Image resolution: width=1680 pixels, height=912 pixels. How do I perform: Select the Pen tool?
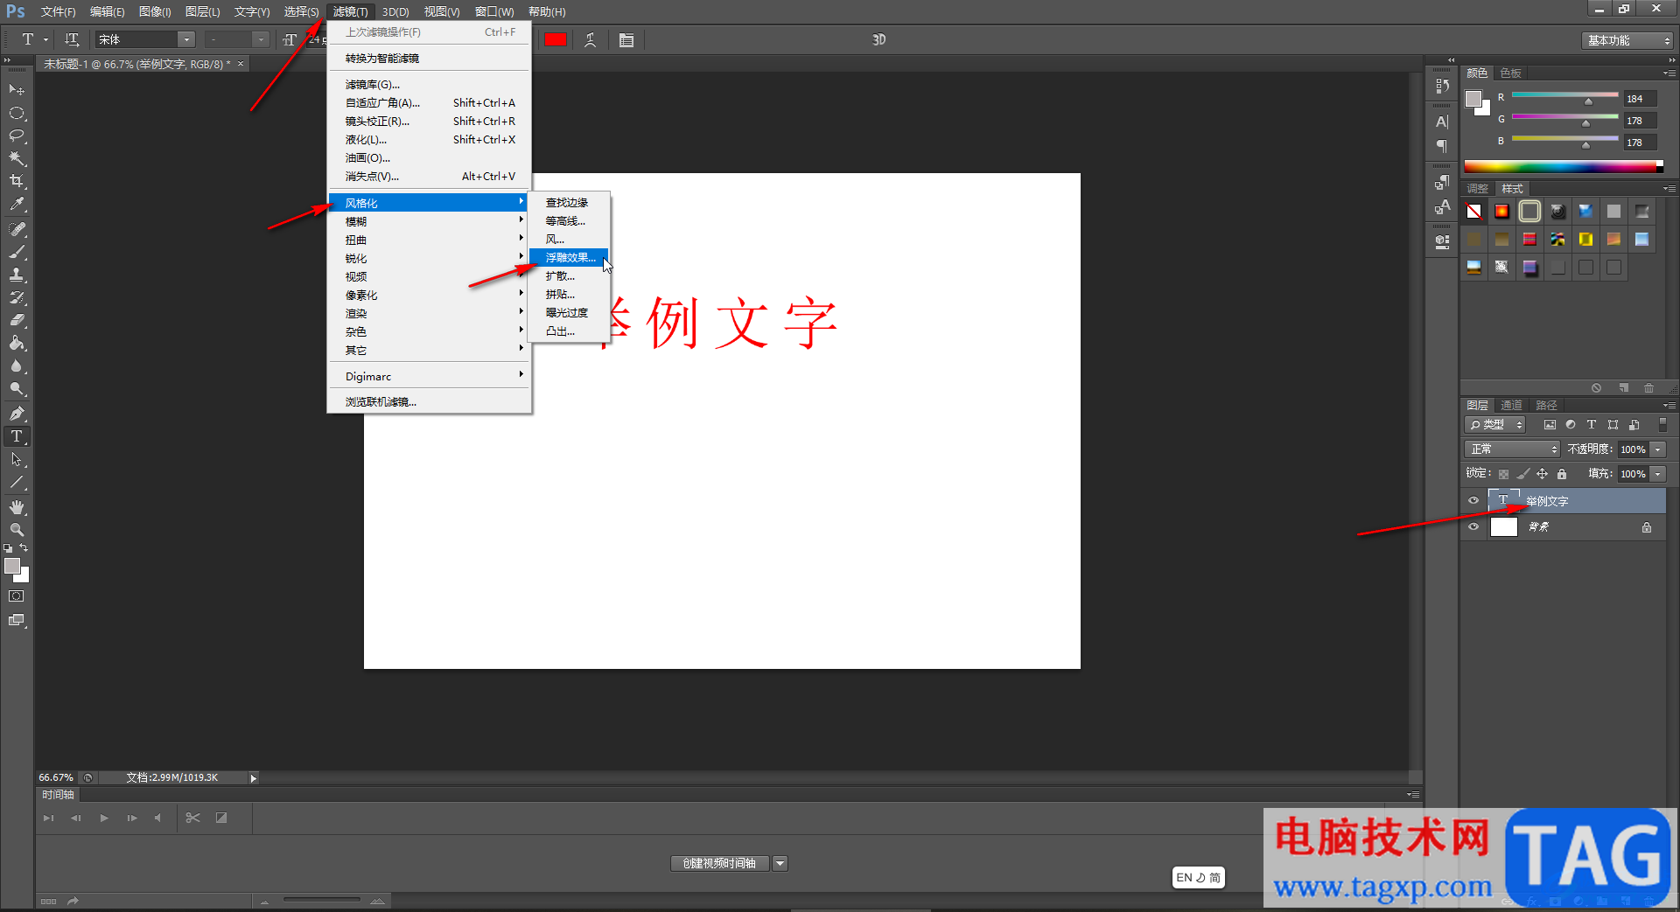pyautogui.click(x=17, y=414)
